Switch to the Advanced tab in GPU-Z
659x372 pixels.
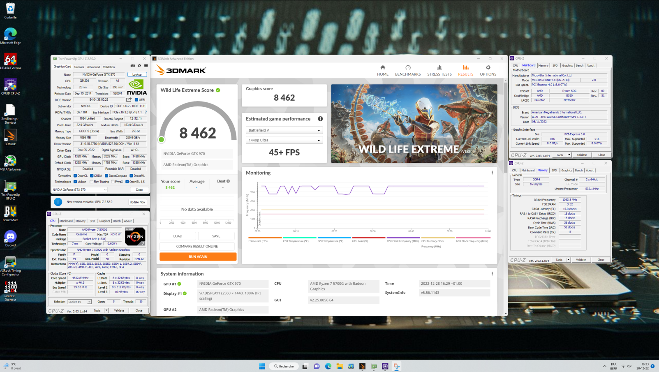(x=93, y=67)
